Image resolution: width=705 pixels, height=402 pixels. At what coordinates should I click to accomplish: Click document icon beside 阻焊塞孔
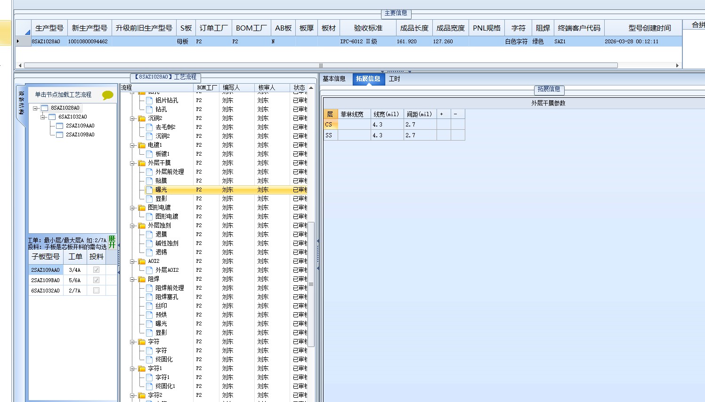point(149,297)
